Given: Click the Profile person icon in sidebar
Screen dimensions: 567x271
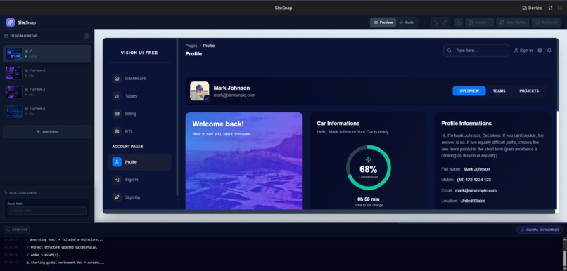Looking at the screenshot, I should tap(117, 162).
